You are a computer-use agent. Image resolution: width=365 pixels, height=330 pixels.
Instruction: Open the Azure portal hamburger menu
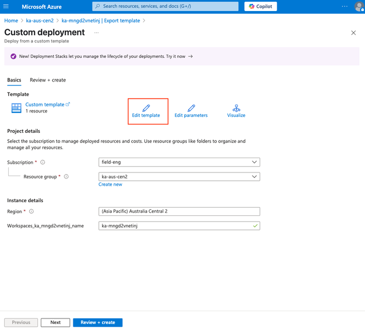click(7, 7)
